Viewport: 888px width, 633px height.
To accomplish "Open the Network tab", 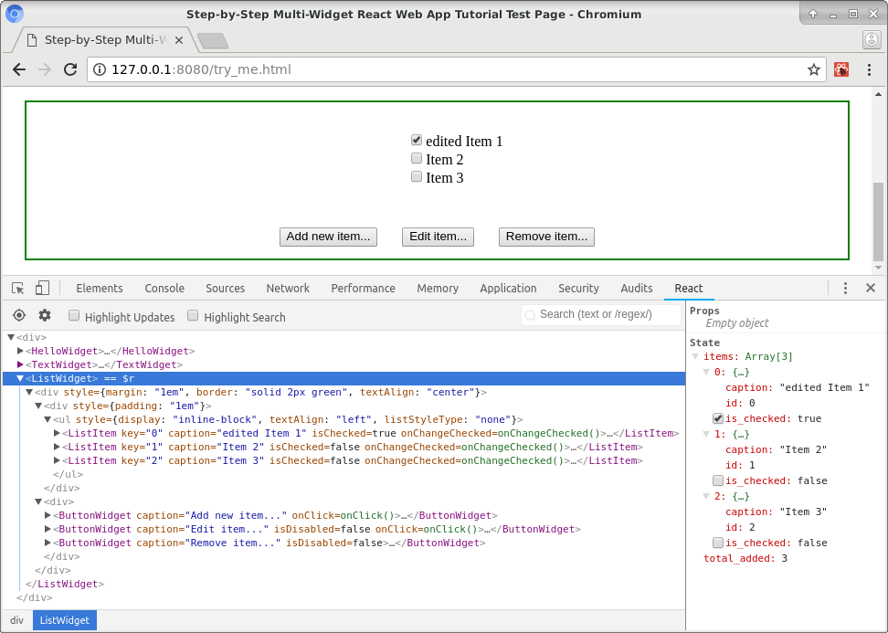I will coord(288,288).
